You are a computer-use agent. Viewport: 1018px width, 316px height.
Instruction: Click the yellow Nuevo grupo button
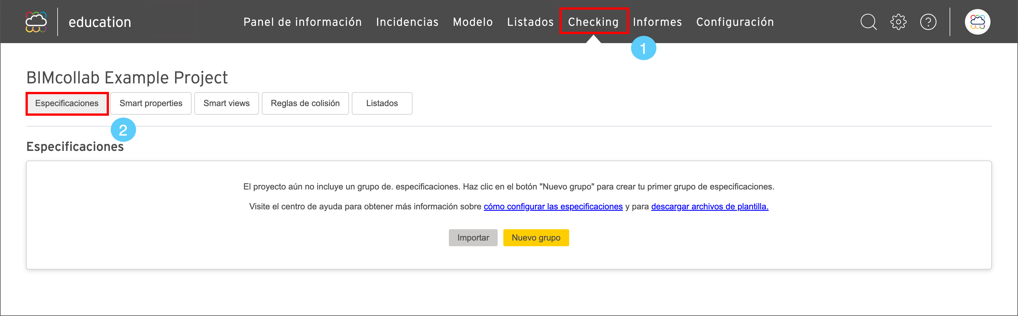[x=536, y=238]
